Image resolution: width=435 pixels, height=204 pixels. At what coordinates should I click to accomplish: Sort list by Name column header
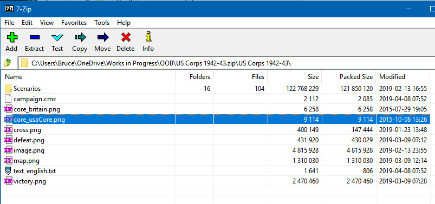pos(89,77)
